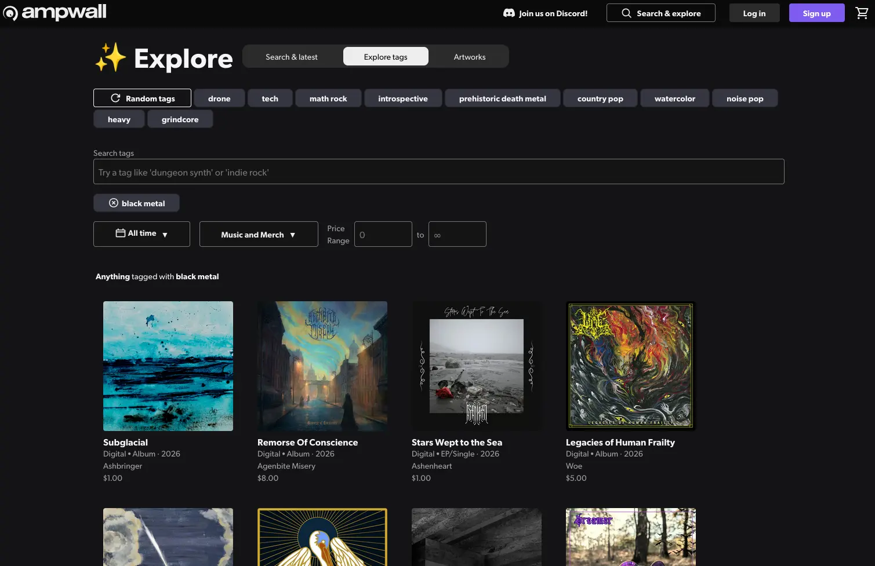Click the magnifier in Search & explore
875x566 pixels.
[626, 13]
